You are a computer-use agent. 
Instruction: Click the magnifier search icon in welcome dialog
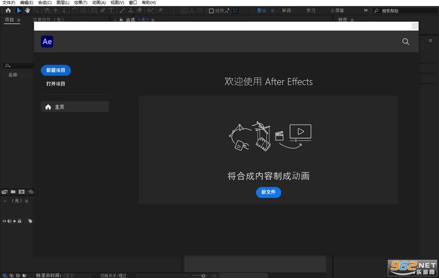pyautogui.click(x=406, y=42)
